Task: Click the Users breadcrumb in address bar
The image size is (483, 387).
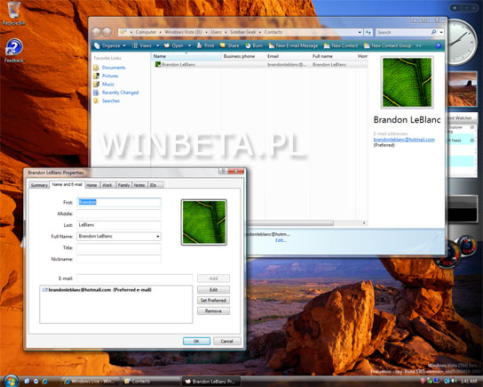Action: [x=216, y=32]
